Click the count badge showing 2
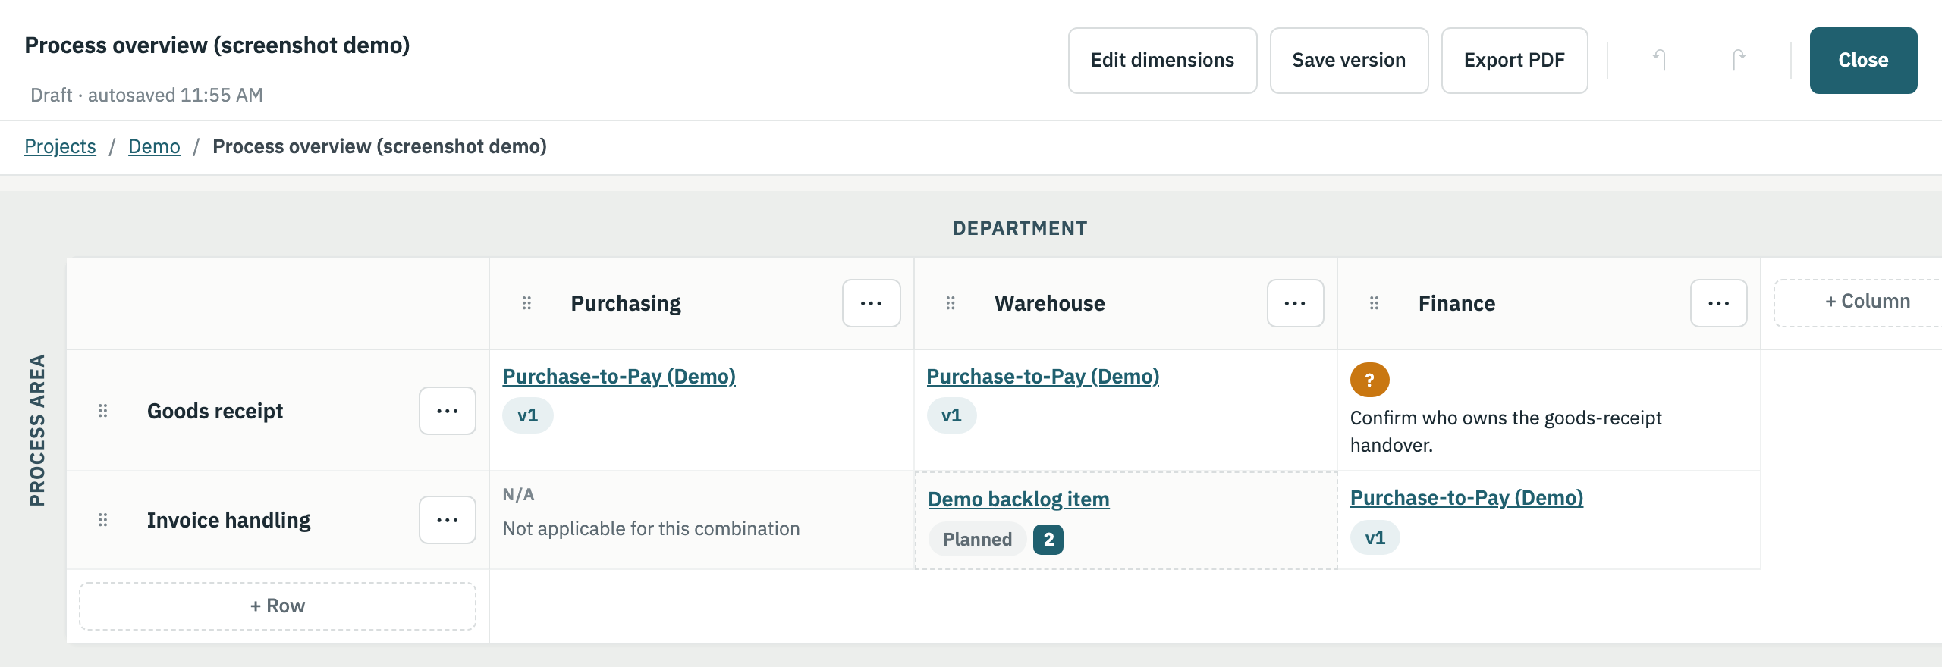Image resolution: width=1942 pixels, height=667 pixels. coord(1048,539)
